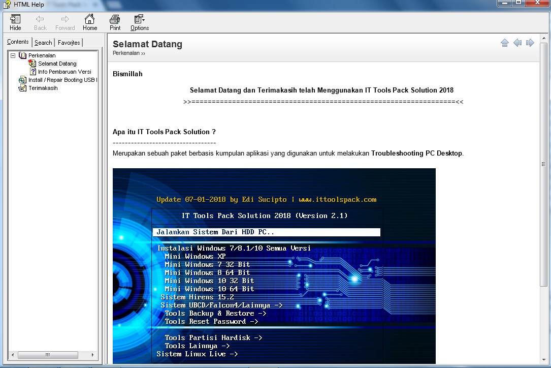Click the bold 'Troubleshooting PC Desktop' text
The width and height of the screenshot is (551, 368).
(416, 154)
